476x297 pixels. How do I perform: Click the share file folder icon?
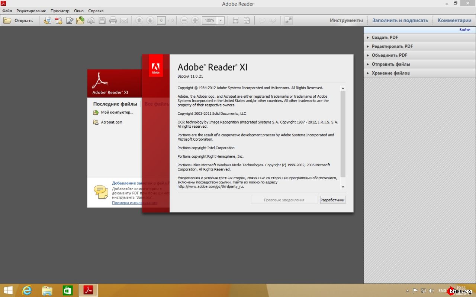tap(80, 20)
